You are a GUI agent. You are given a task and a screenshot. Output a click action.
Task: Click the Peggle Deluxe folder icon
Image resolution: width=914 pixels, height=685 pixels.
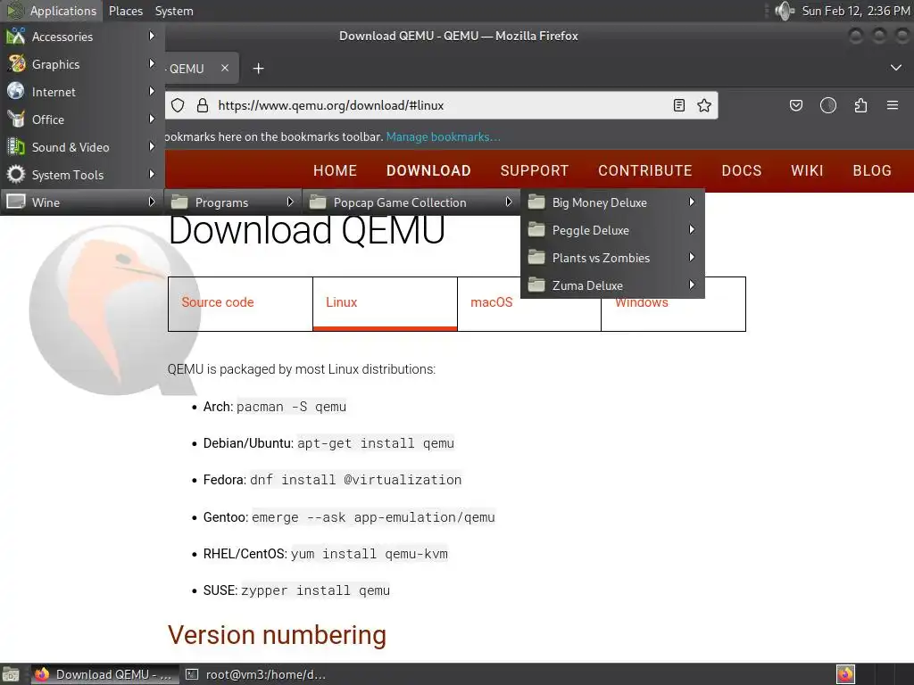pos(536,229)
